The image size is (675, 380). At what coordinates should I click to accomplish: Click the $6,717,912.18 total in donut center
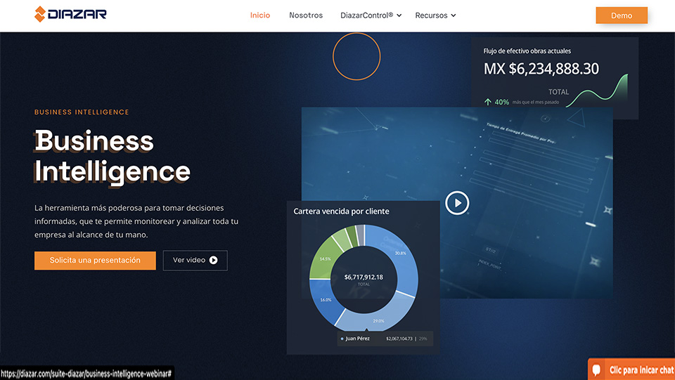[364, 277]
